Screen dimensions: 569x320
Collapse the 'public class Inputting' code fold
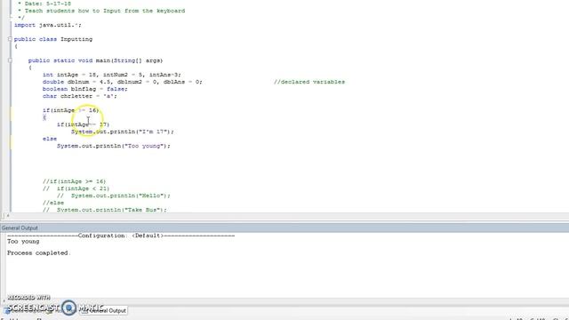click(x=10, y=39)
